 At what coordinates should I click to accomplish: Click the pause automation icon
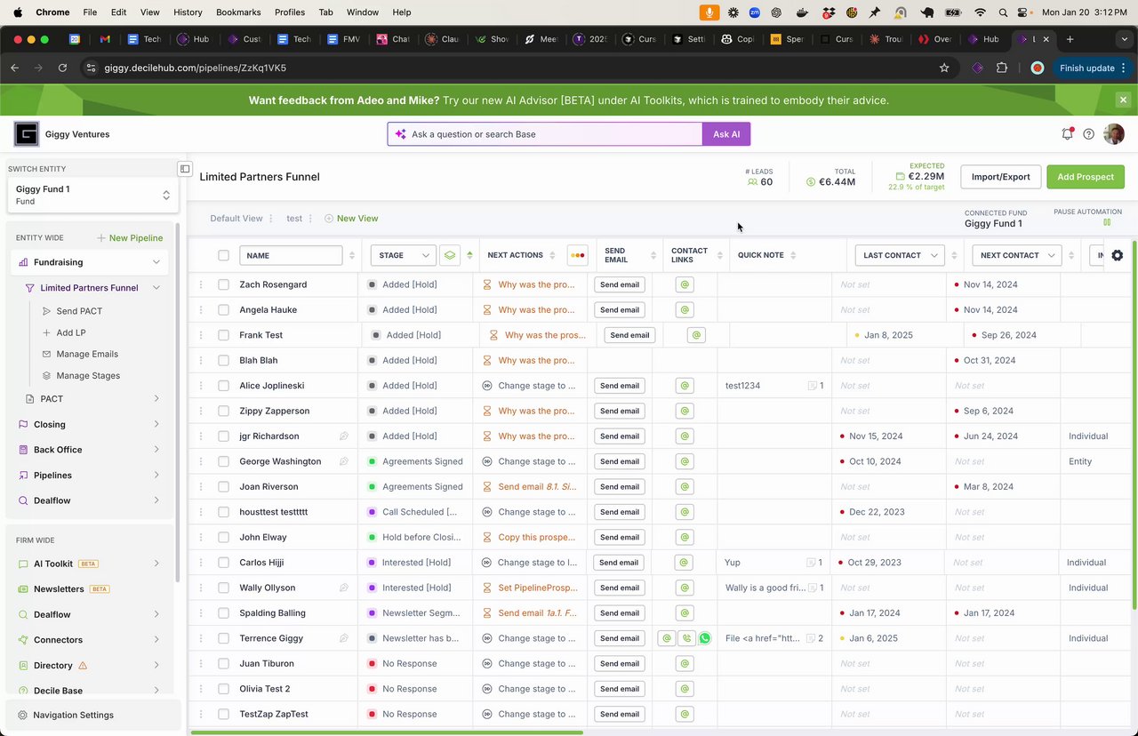(1107, 222)
